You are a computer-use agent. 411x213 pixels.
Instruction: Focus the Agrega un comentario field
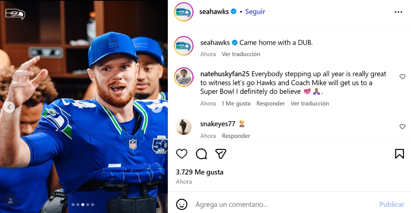click(x=284, y=204)
